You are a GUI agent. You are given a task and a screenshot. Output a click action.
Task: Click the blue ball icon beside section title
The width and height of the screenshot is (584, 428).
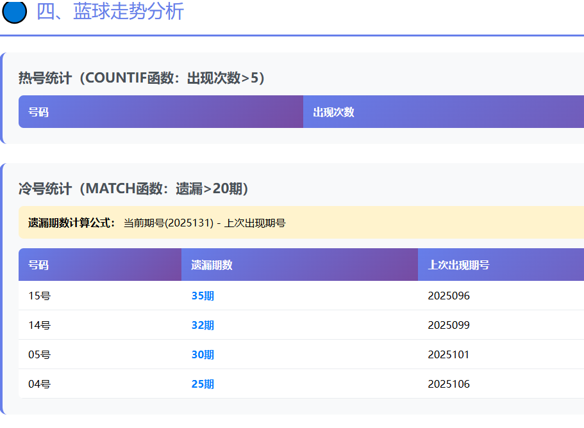click(15, 12)
